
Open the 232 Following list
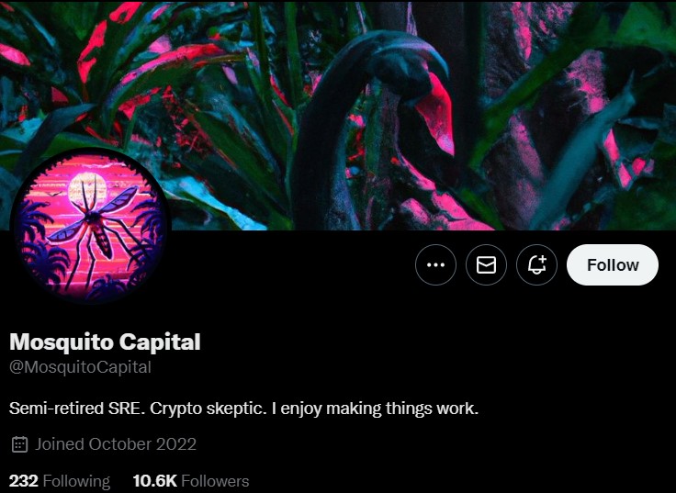pos(60,481)
